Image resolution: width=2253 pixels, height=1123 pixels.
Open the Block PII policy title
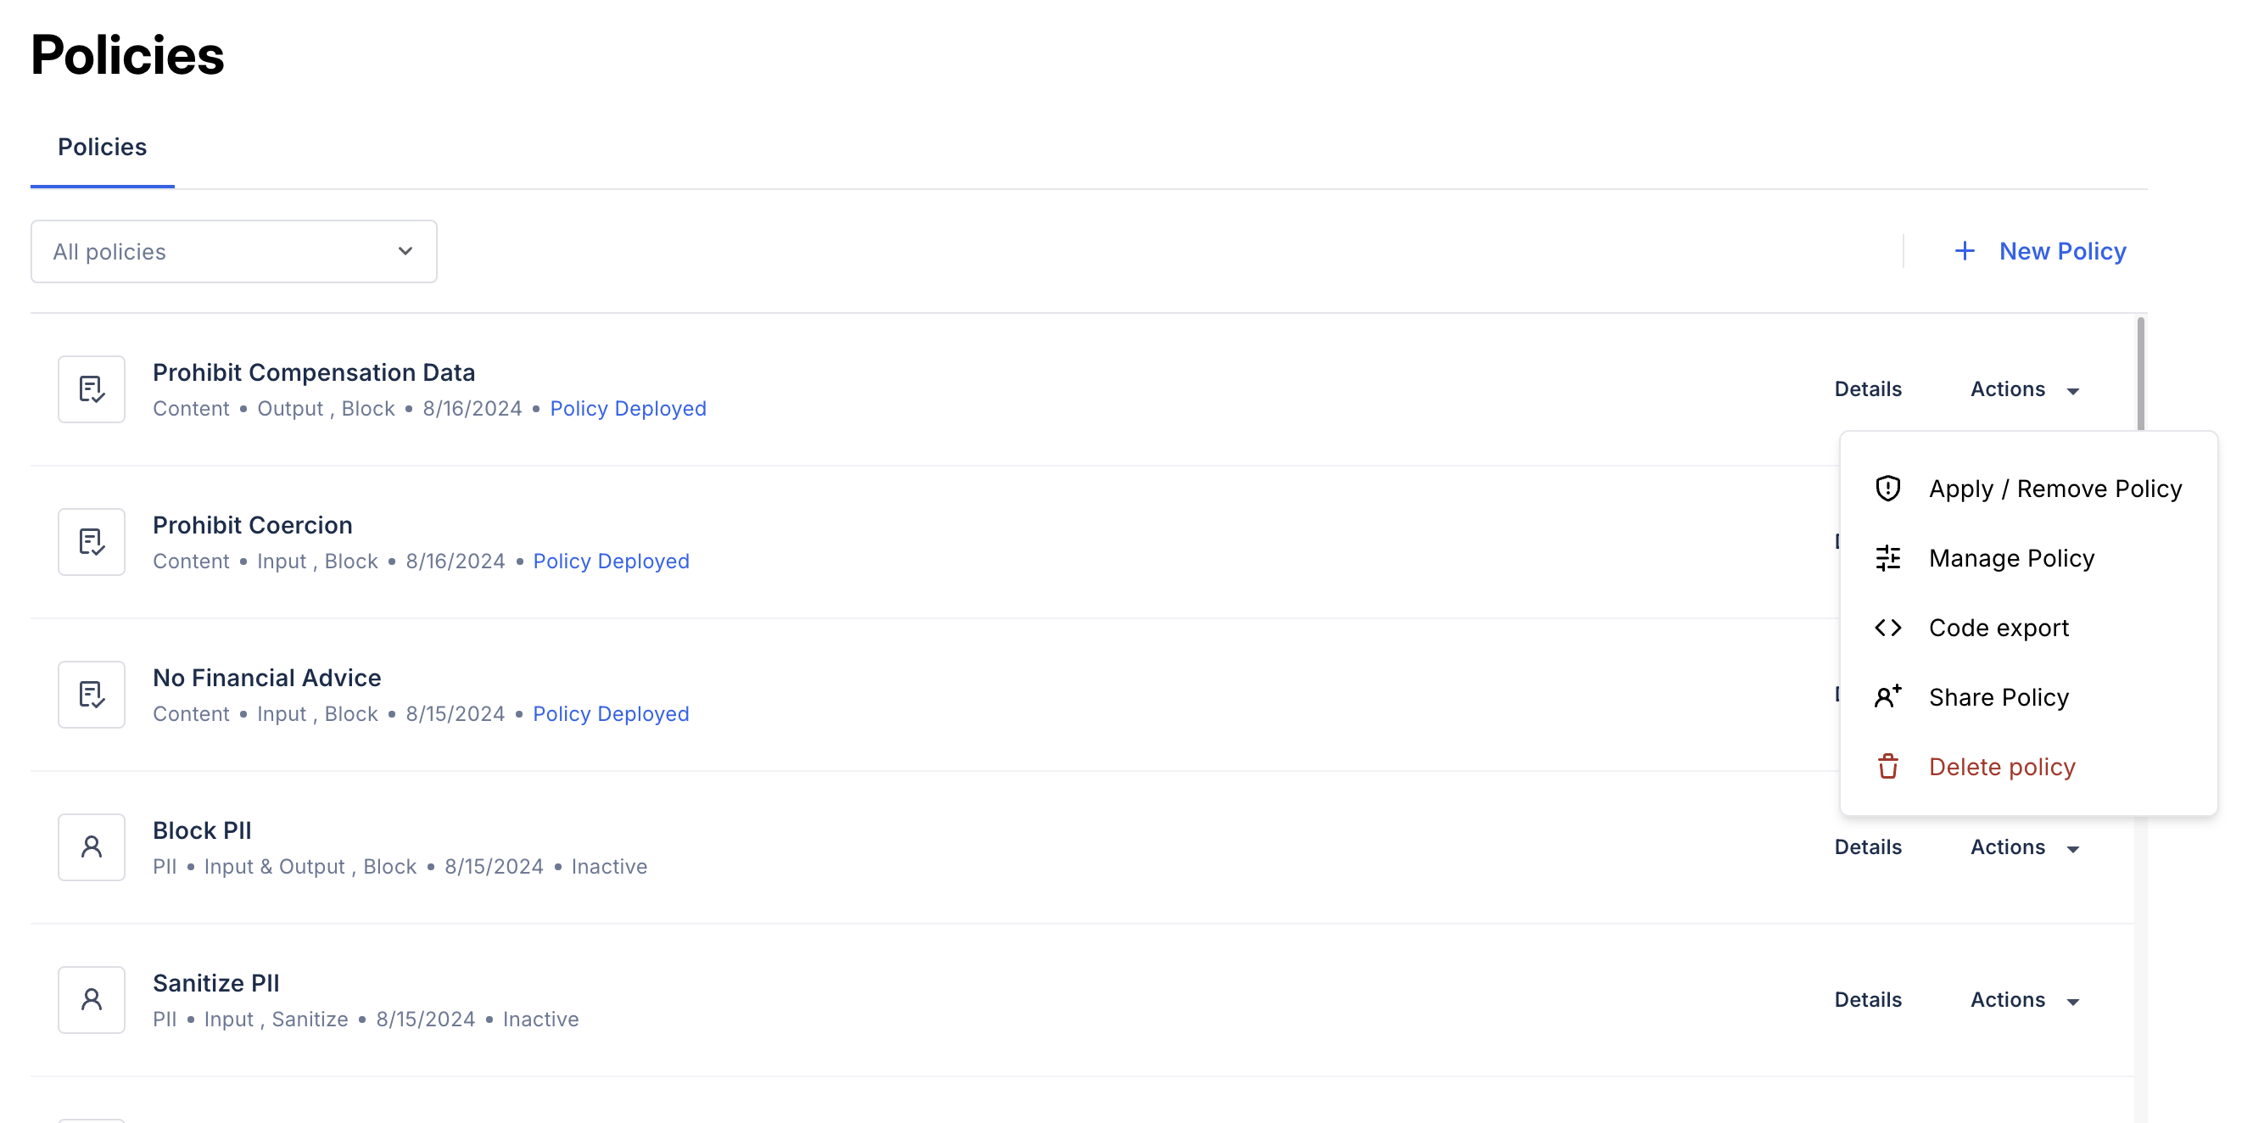[x=202, y=830]
